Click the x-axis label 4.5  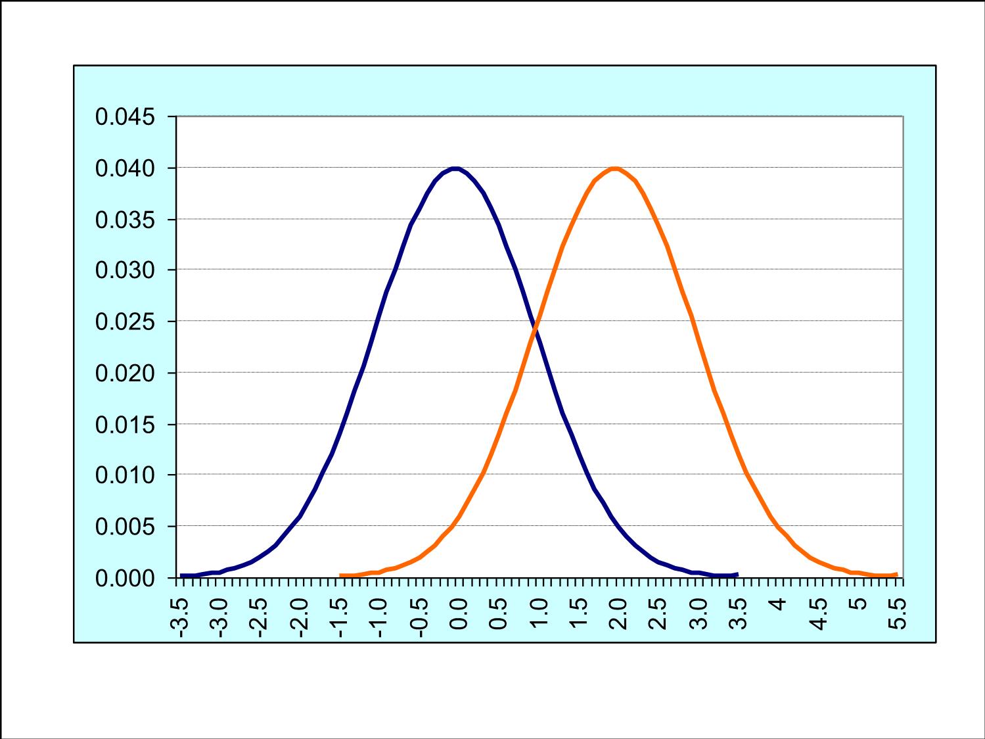point(818,614)
